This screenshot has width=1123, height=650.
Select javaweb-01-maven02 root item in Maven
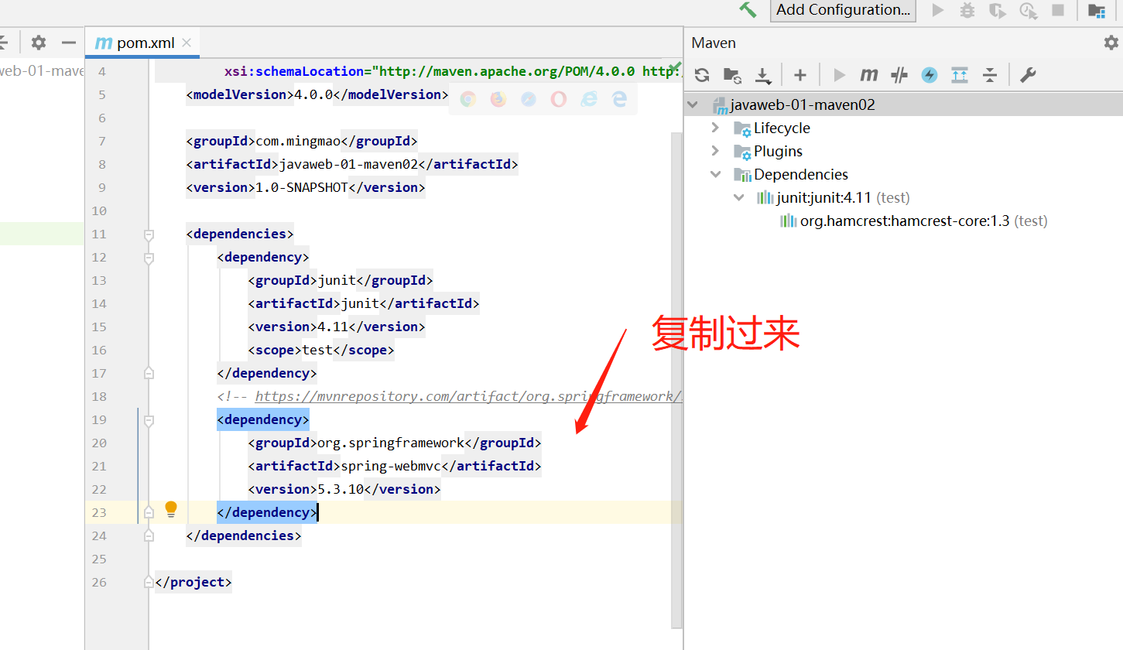tap(802, 104)
